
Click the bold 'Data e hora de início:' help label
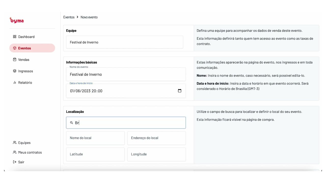pyautogui.click(x=213, y=83)
